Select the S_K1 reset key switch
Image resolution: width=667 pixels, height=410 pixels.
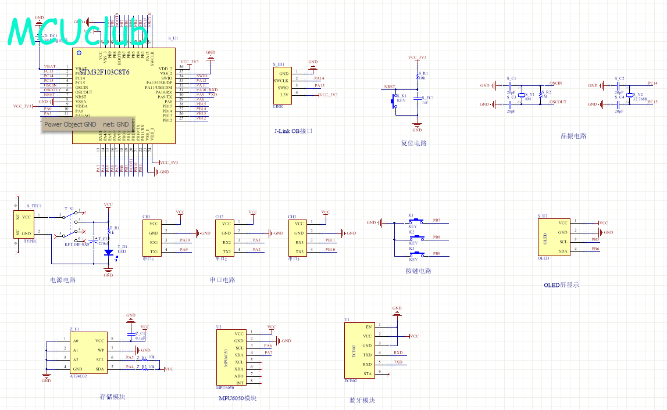tap(392, 102)
